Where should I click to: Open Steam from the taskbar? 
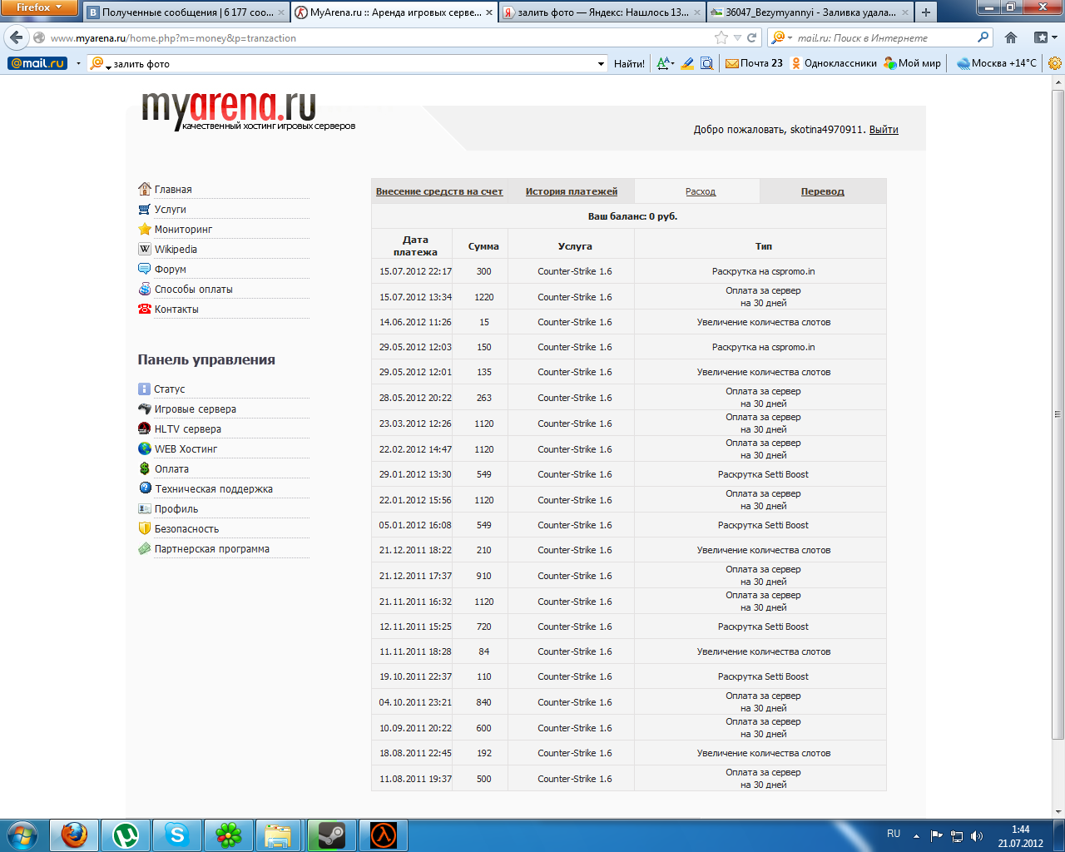332,835
